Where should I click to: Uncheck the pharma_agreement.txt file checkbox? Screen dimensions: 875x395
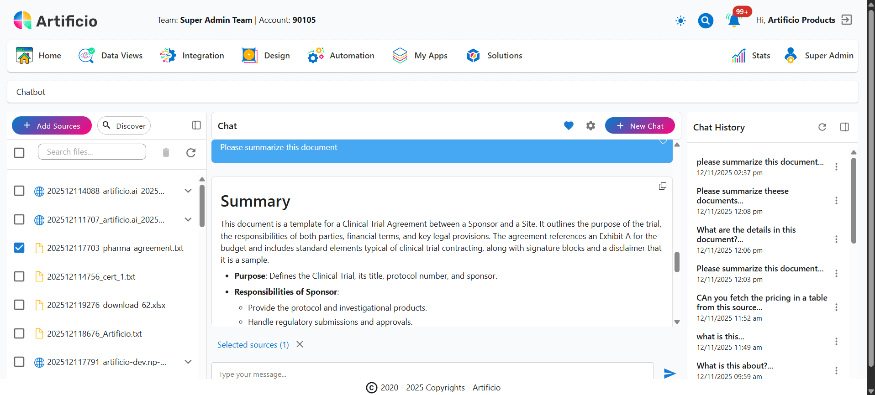point(19,248)
